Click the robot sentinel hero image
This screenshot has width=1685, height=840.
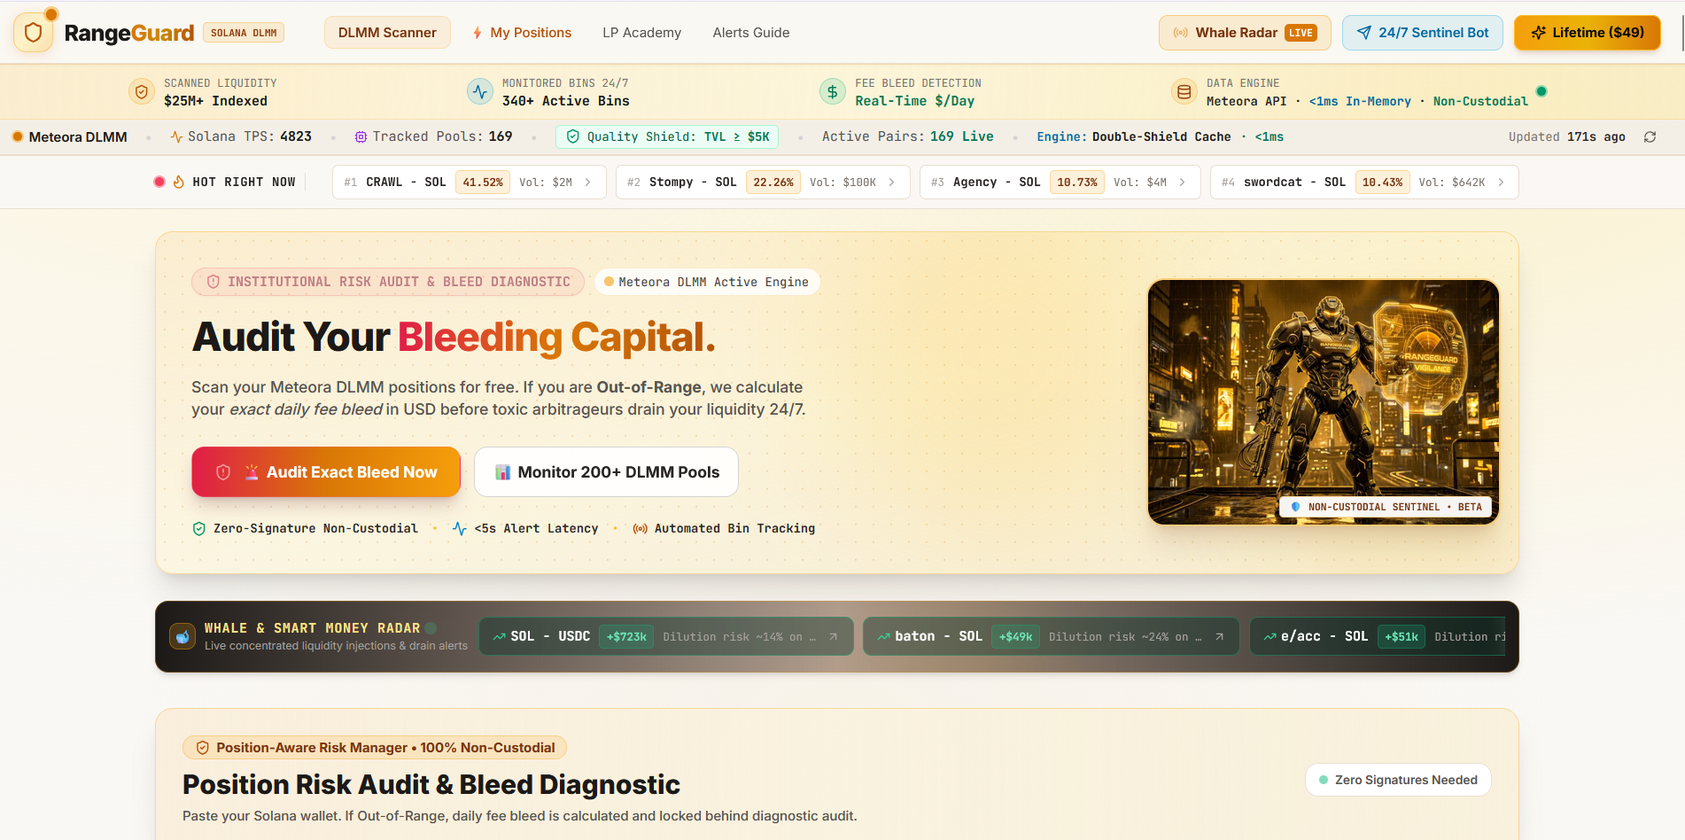pyautogui.click(x=1324, y=401)
